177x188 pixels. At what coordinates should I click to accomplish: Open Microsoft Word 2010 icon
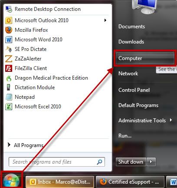9,40
